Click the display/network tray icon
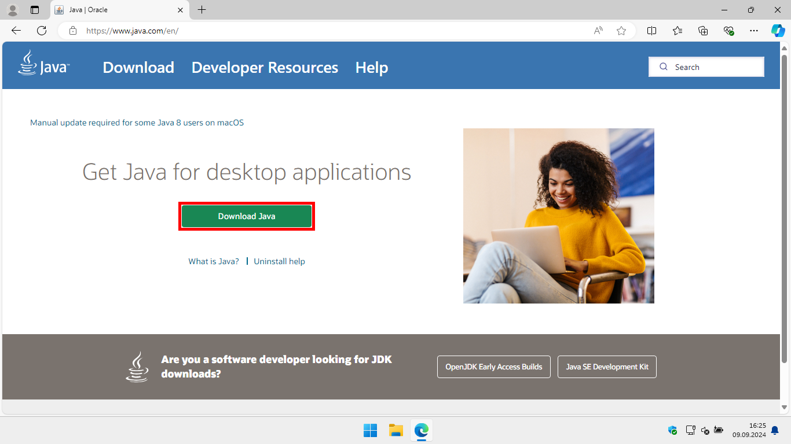 (x=690, y=430)
